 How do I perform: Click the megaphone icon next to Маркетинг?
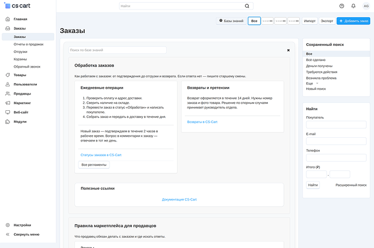pyautogui.click(x=8, y=103)
